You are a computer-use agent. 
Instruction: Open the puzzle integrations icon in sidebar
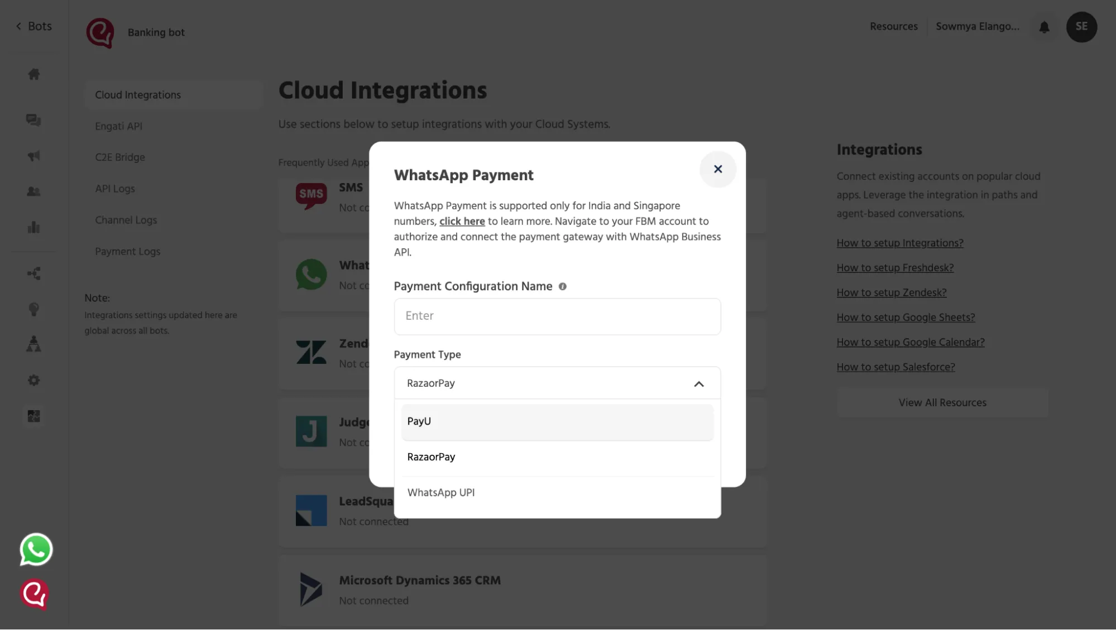tap(34, 416)
